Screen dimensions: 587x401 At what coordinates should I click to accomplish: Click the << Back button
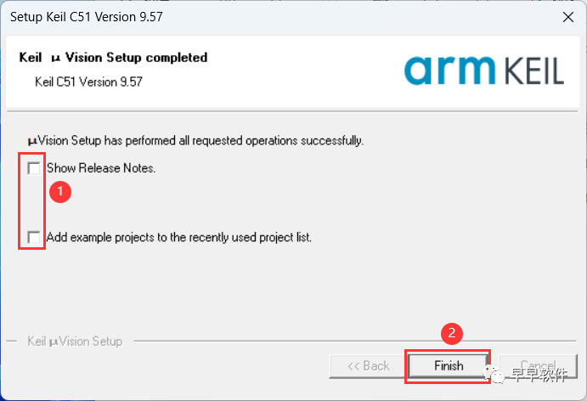pyautogui.click(x=368, y=366)
